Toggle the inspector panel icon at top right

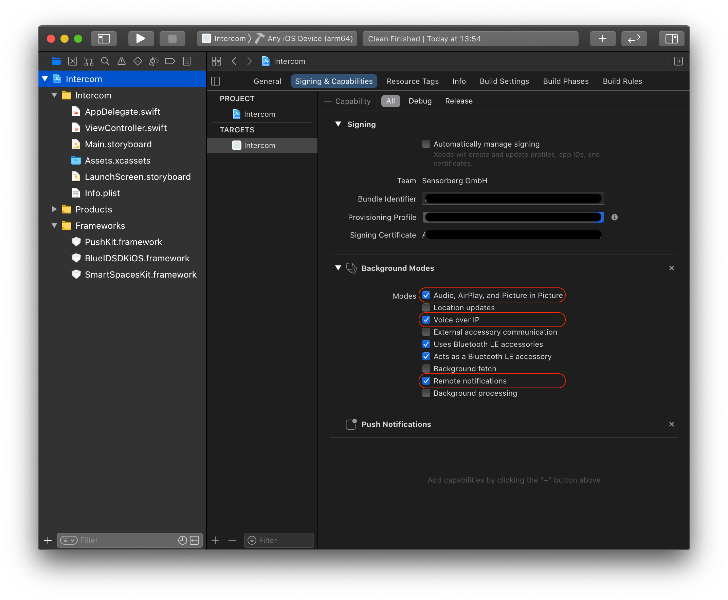pyautogui.click(x=671, y=38)
